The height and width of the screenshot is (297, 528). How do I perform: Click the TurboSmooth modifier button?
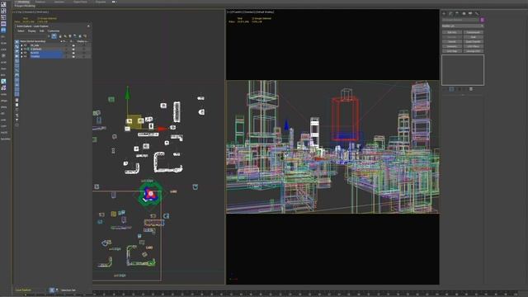(x=474, y=32)
